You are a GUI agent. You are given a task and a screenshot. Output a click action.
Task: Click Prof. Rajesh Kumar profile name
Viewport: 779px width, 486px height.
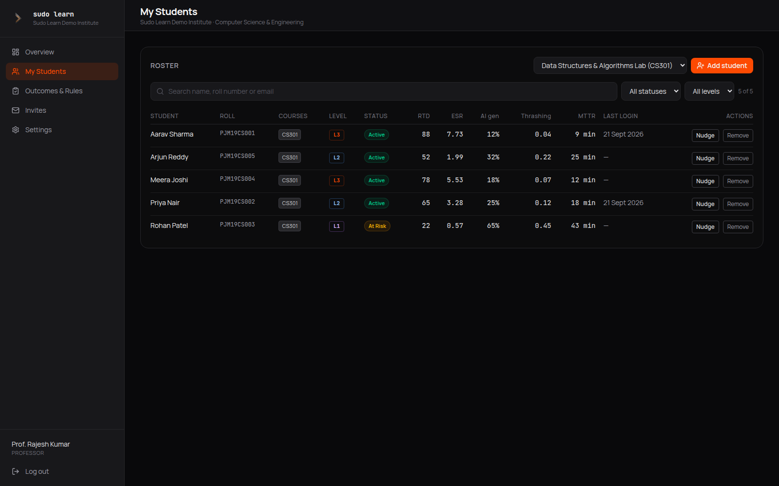pos(41,444)
